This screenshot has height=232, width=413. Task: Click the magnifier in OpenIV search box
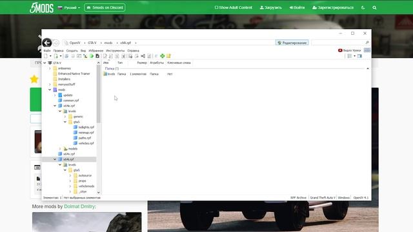click(x=367, y=43)
